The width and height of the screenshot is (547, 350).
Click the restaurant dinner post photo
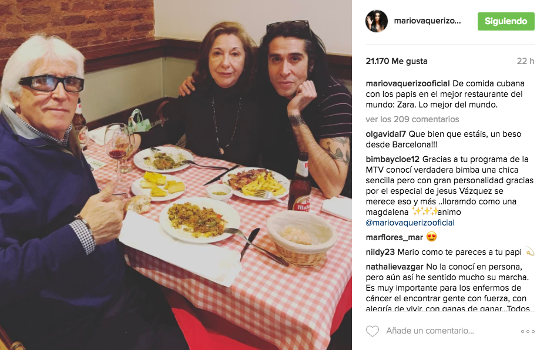coord(176,175)
